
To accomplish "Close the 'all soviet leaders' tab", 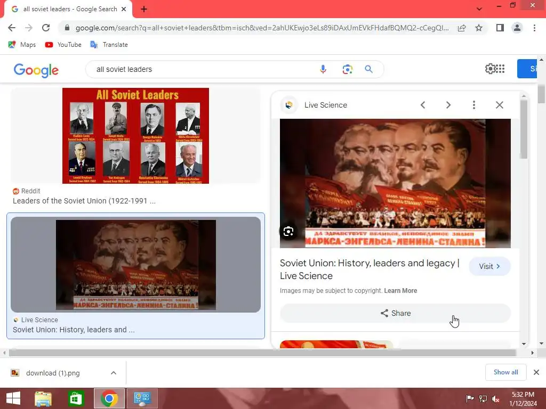I will click(x=124, y=9).
